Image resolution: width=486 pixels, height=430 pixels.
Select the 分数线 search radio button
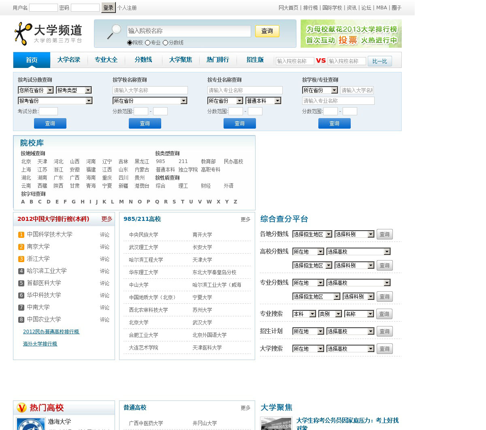pos(165,42)
